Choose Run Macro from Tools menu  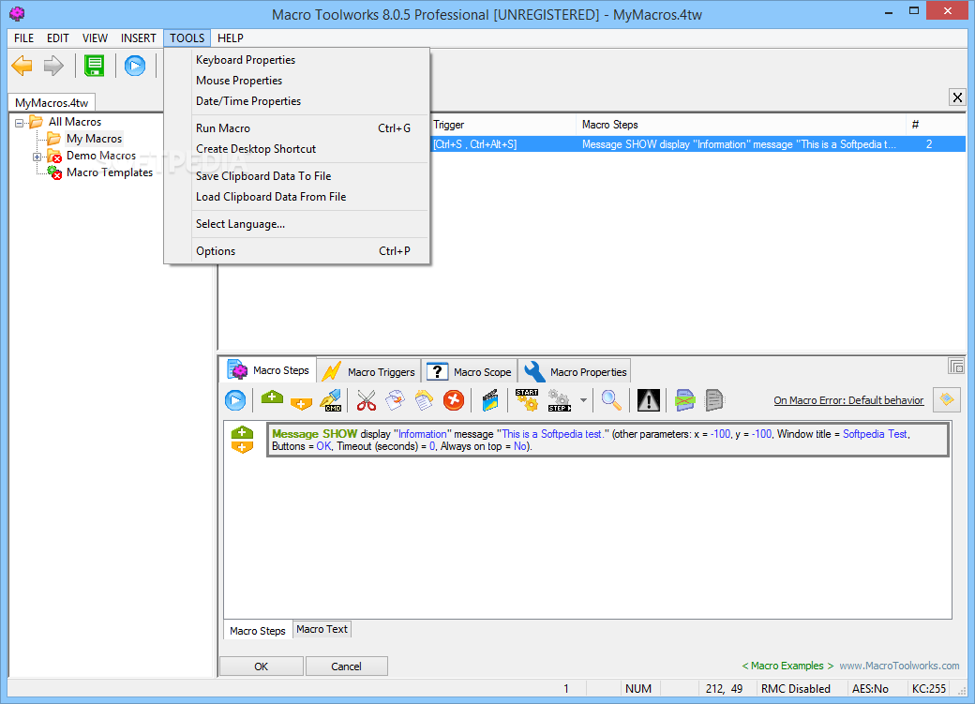pyautogui.click(x=297, y=128)
